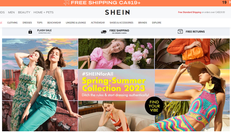
Task: Open the DRESSES category menu
Action: [x=27, y=23]
